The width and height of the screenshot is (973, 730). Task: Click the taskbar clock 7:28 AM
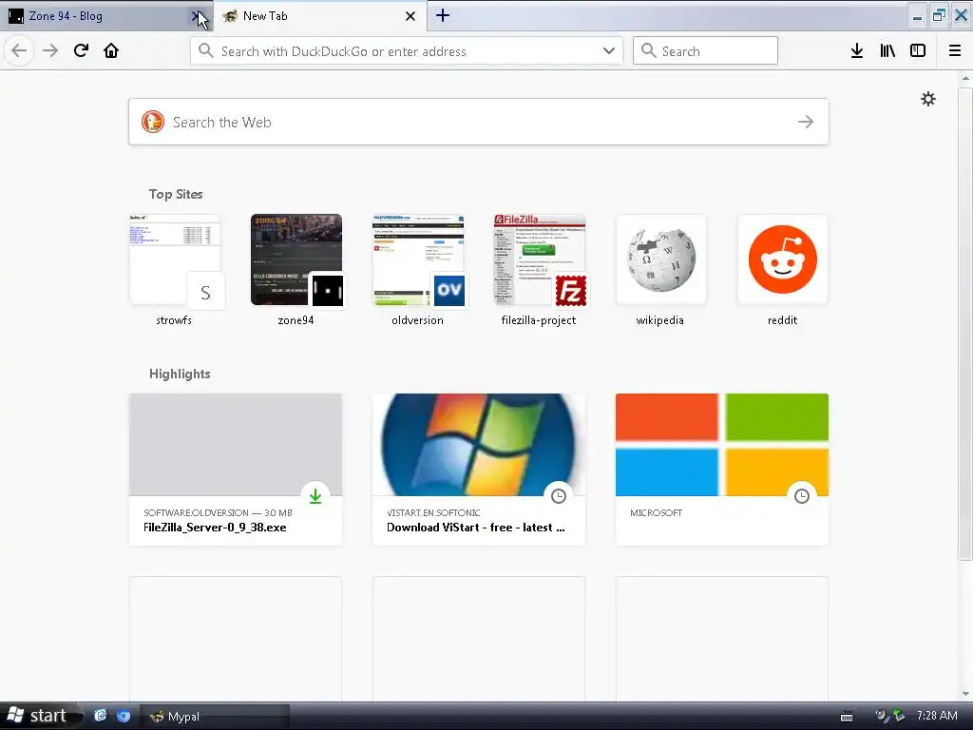(937, 716)
